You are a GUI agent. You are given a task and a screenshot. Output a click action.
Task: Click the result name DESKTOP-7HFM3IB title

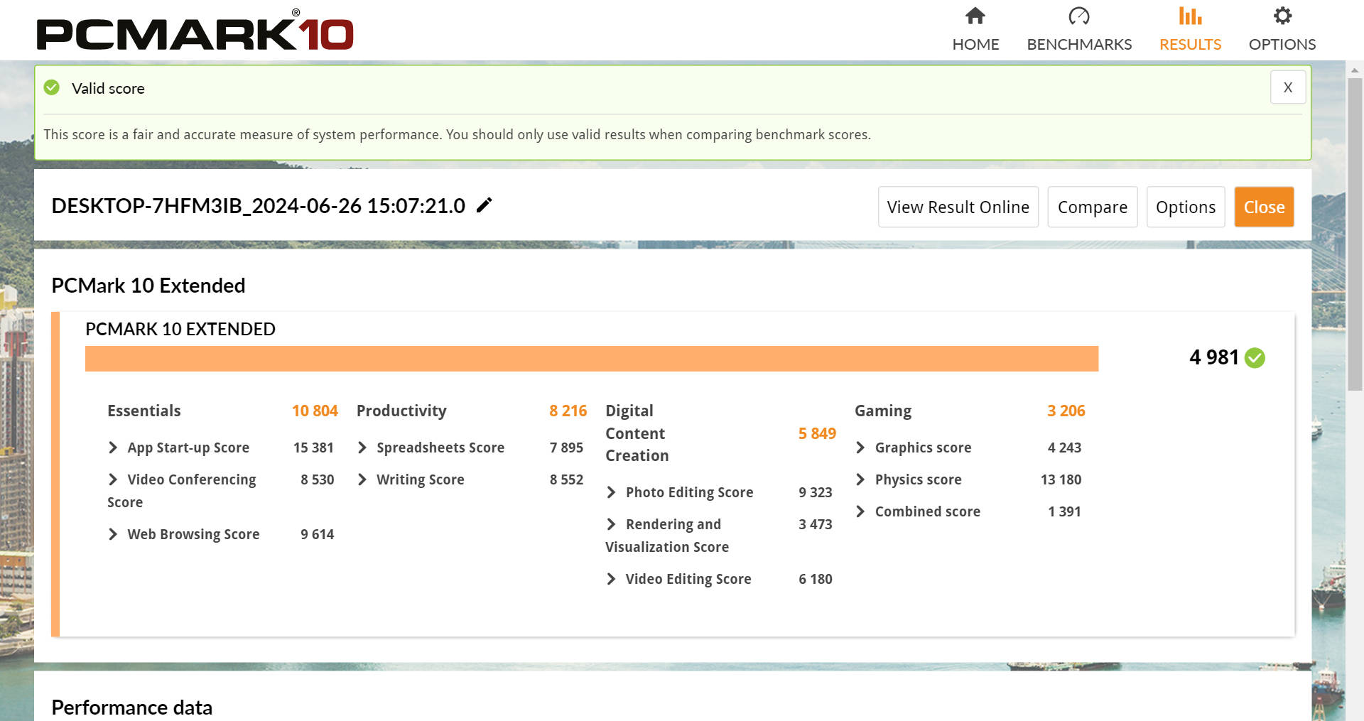click(x=258, y=206)
